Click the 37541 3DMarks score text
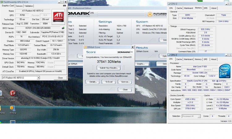The image size is (232, 139). pyautogui.click(x=109, y=61)
